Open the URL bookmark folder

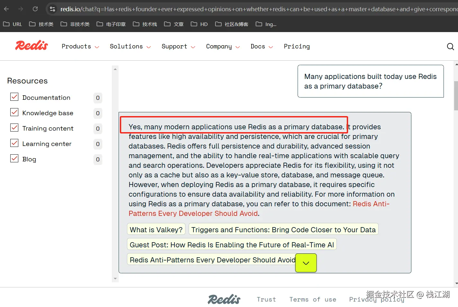pos(13,24)
